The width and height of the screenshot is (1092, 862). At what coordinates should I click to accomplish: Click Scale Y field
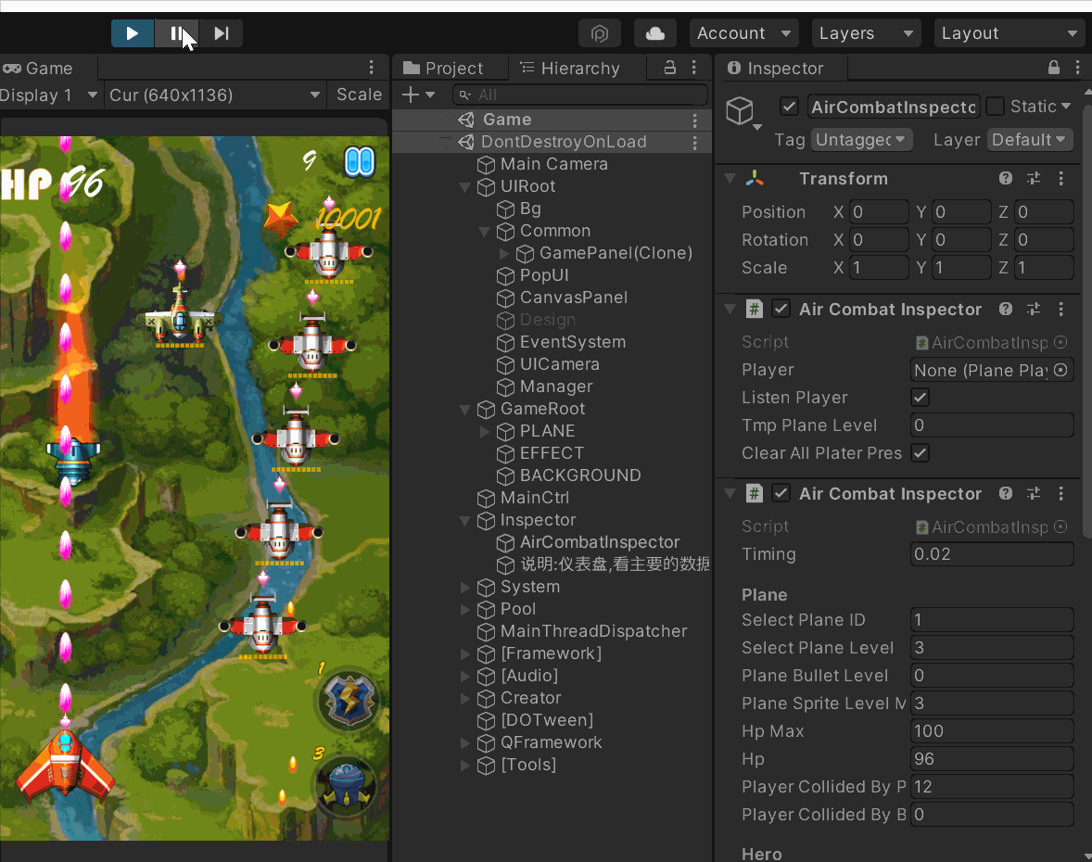click(961, 267)
